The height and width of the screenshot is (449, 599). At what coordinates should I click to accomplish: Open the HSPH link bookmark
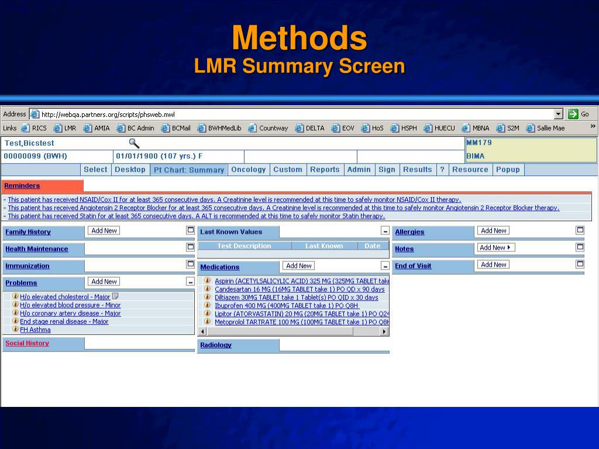point(404,128)
